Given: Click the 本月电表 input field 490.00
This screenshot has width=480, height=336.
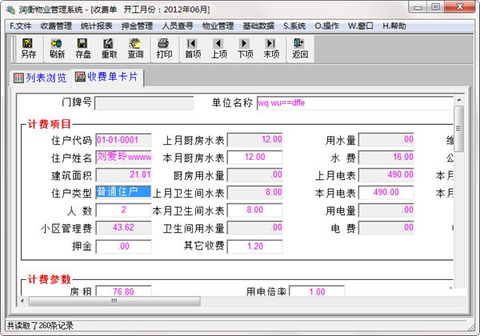Looking at the screenshot, I should [x=386, y=192].
